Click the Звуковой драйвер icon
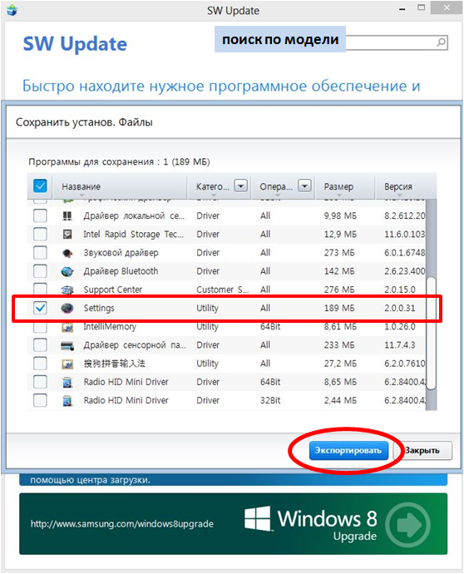This screenshot has width=464, height=574. (x=67, y=253)
